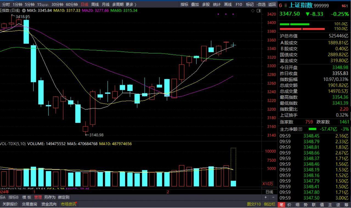Screen dimensions: 351x208
Task: Switch to 分时 intraday chart
Action: [5, 4]
